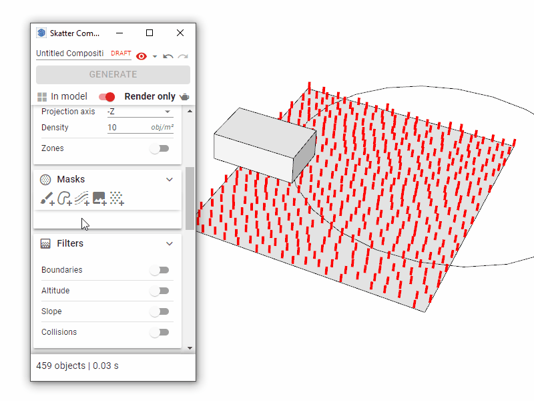Enable the Zones toggle
Viewport: 534px width, 401px height.
160,148
